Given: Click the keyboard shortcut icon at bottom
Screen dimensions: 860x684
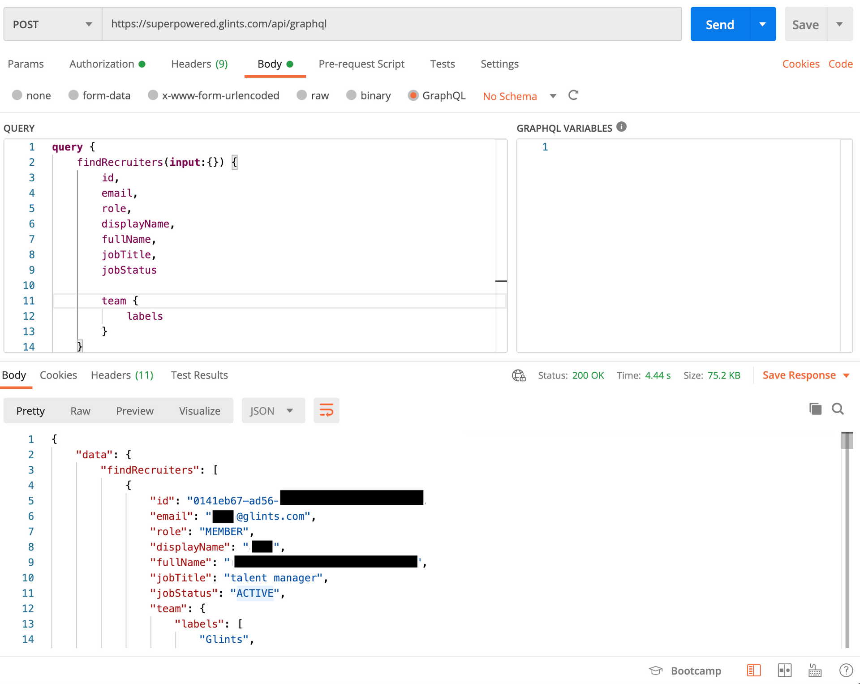Looking at the screenshot, I should click(x=813, y=670).
